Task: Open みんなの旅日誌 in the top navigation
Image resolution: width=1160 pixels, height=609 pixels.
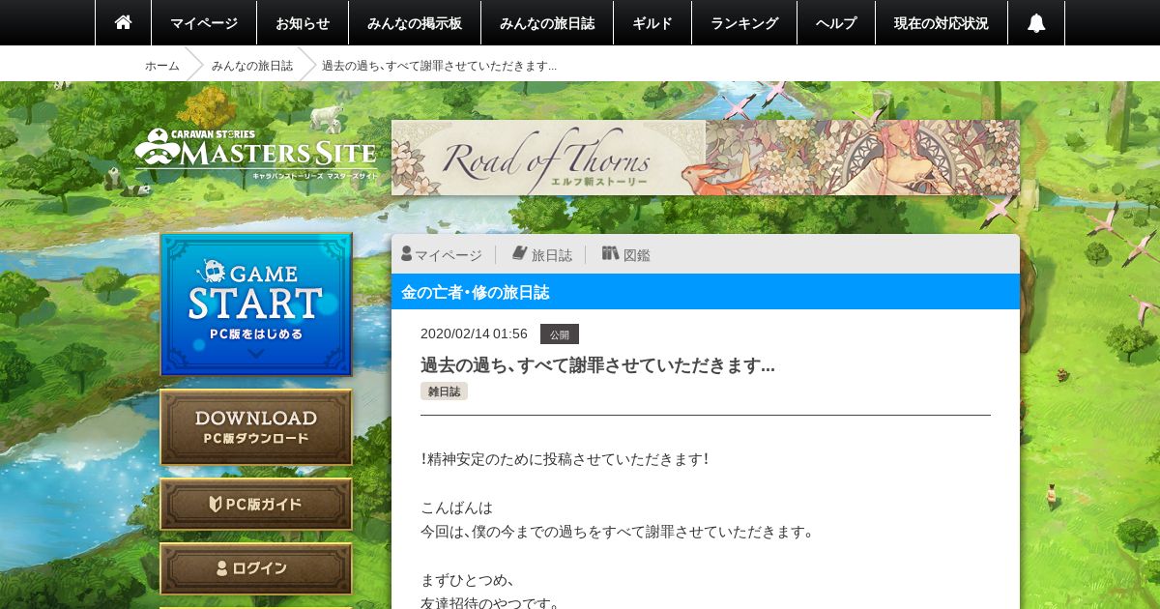Action: point(547,23)
